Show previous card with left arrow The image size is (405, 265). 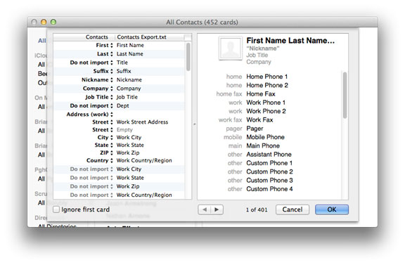(x=205, y=209)
